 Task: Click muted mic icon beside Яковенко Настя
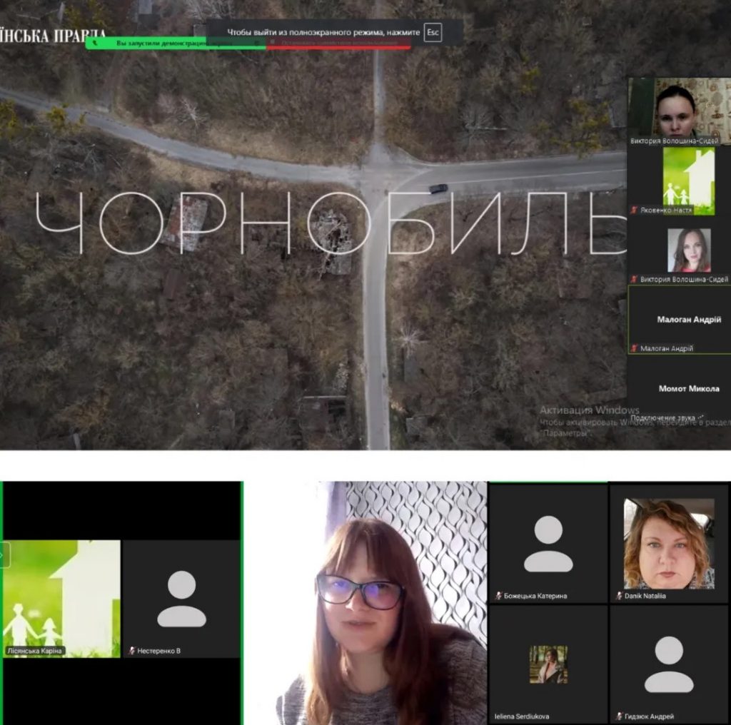click(633, 210)
